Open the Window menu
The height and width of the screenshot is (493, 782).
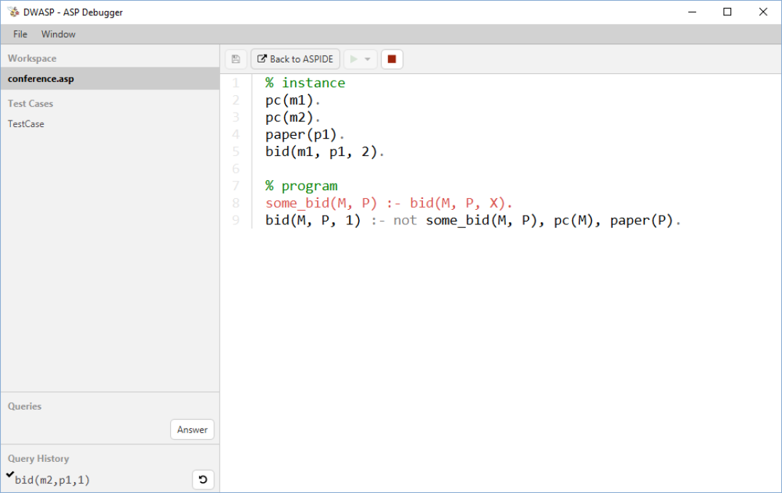click(58, 34)
